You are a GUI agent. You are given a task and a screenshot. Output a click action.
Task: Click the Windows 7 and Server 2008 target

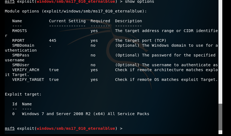[85, 114]
